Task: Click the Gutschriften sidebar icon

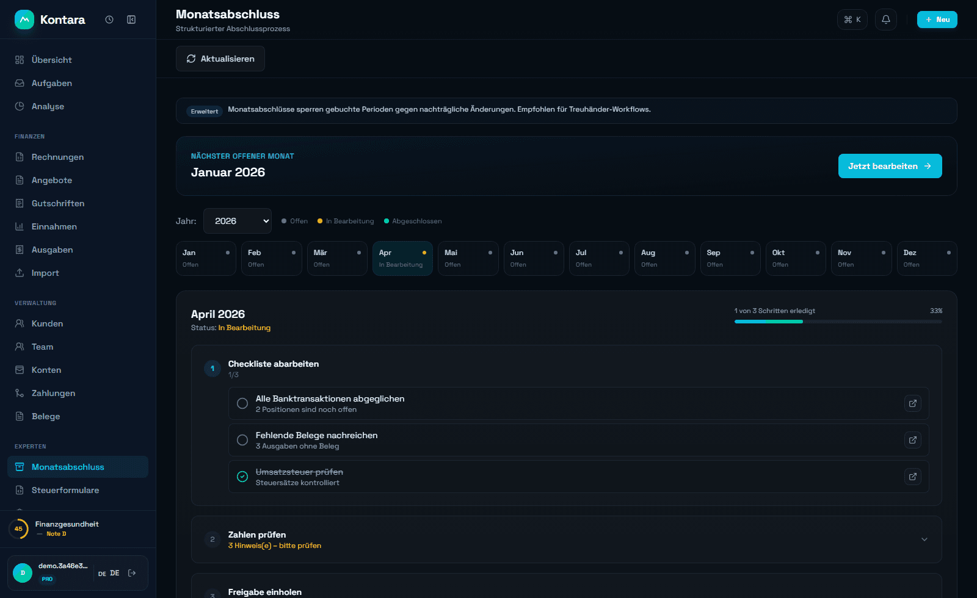Action: pos(20,203)
